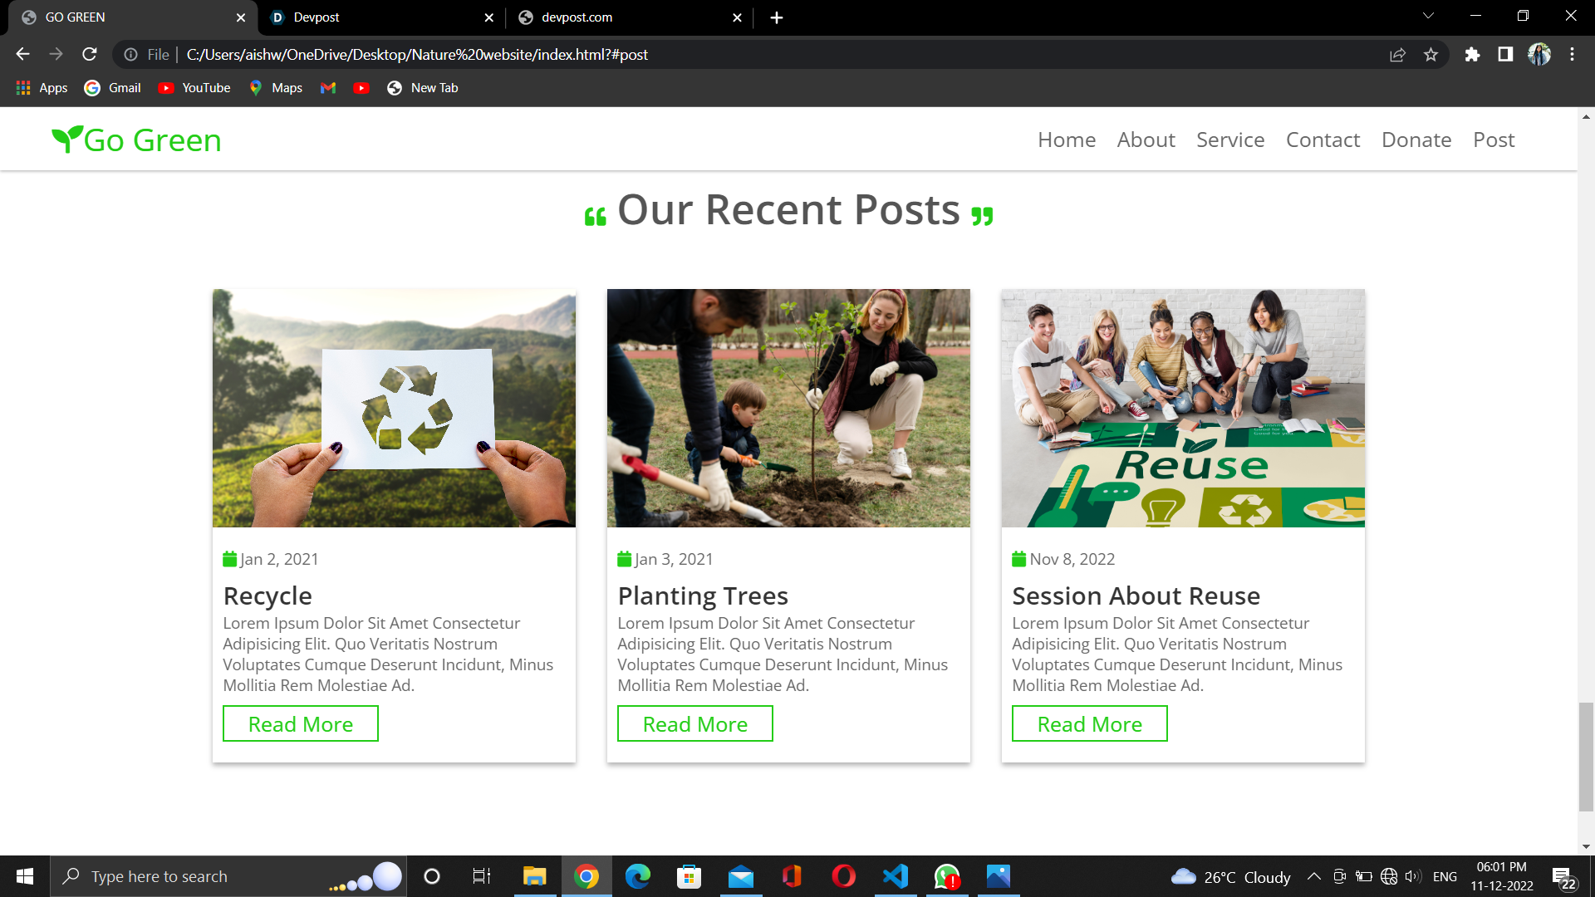
Task: Bookmark the page using the star
Action: (1431, 55)
